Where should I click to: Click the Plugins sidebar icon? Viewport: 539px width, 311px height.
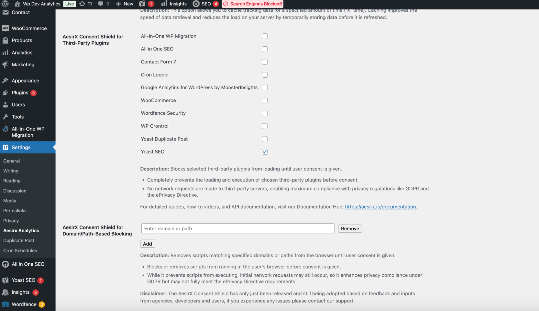(6, 92)
